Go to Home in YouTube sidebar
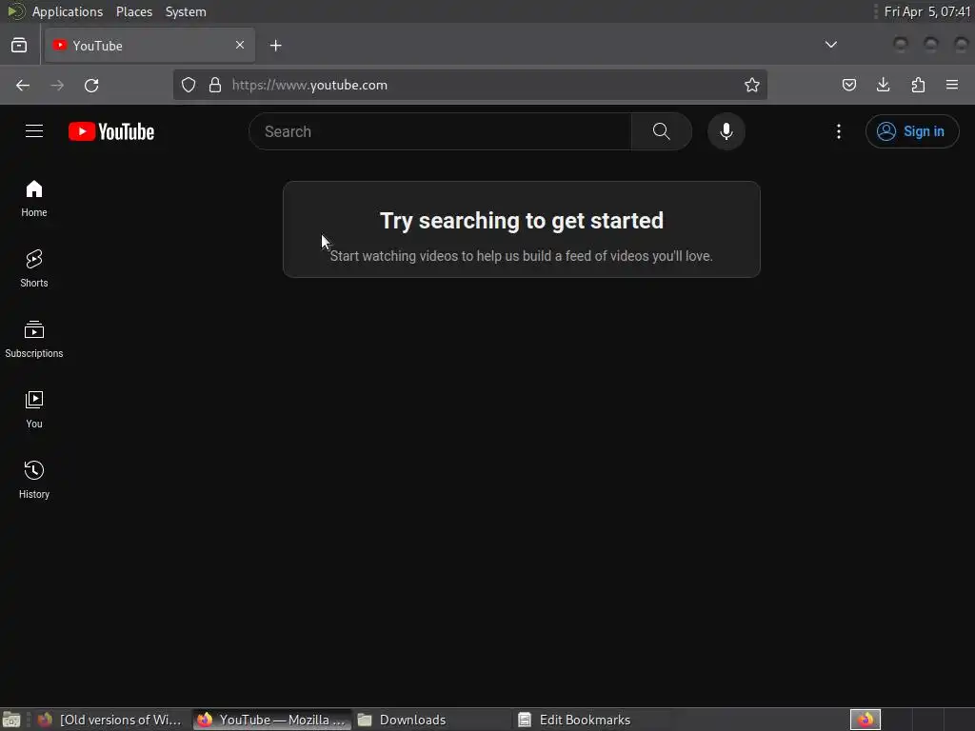The image size is (975, 731). 34,199
